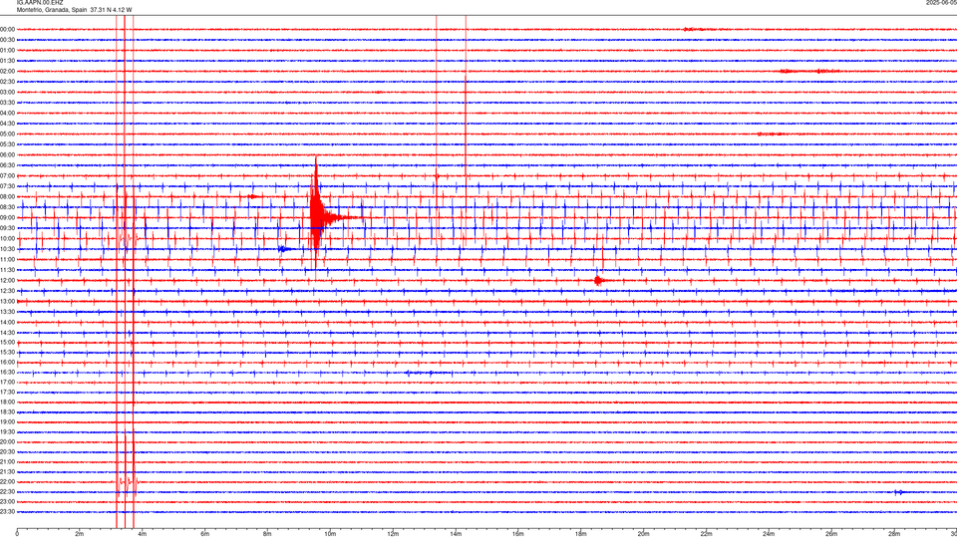
Task: Select the 8m axis label
Action: tap(267, 534)
